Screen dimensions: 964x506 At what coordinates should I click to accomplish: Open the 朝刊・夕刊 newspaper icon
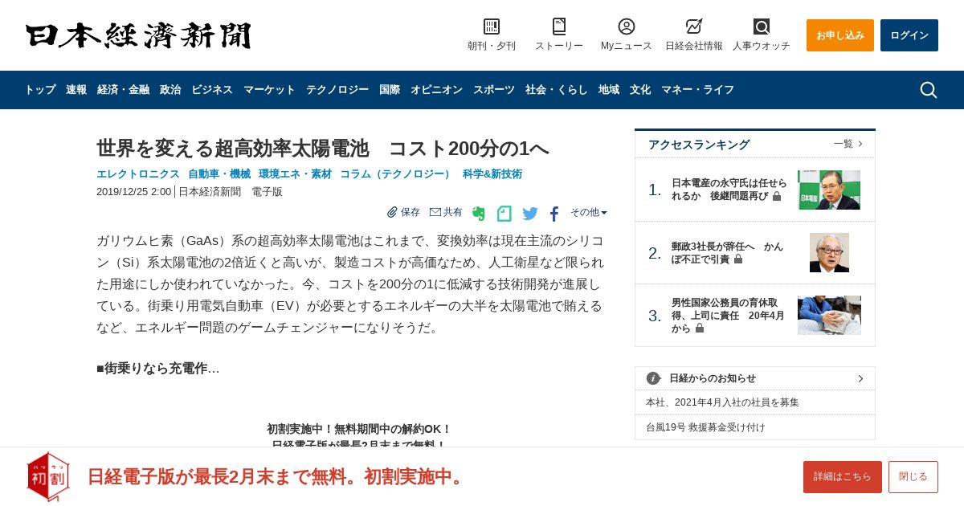(x=492, y=27)
